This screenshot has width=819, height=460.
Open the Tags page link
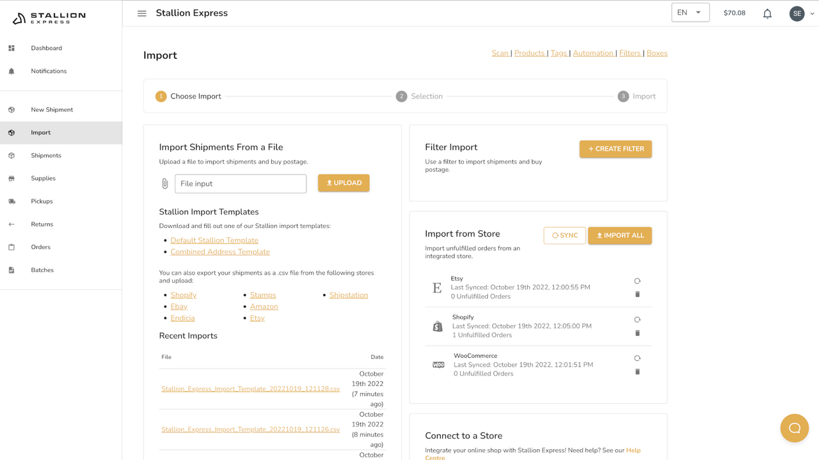click(x=559, y=53)
